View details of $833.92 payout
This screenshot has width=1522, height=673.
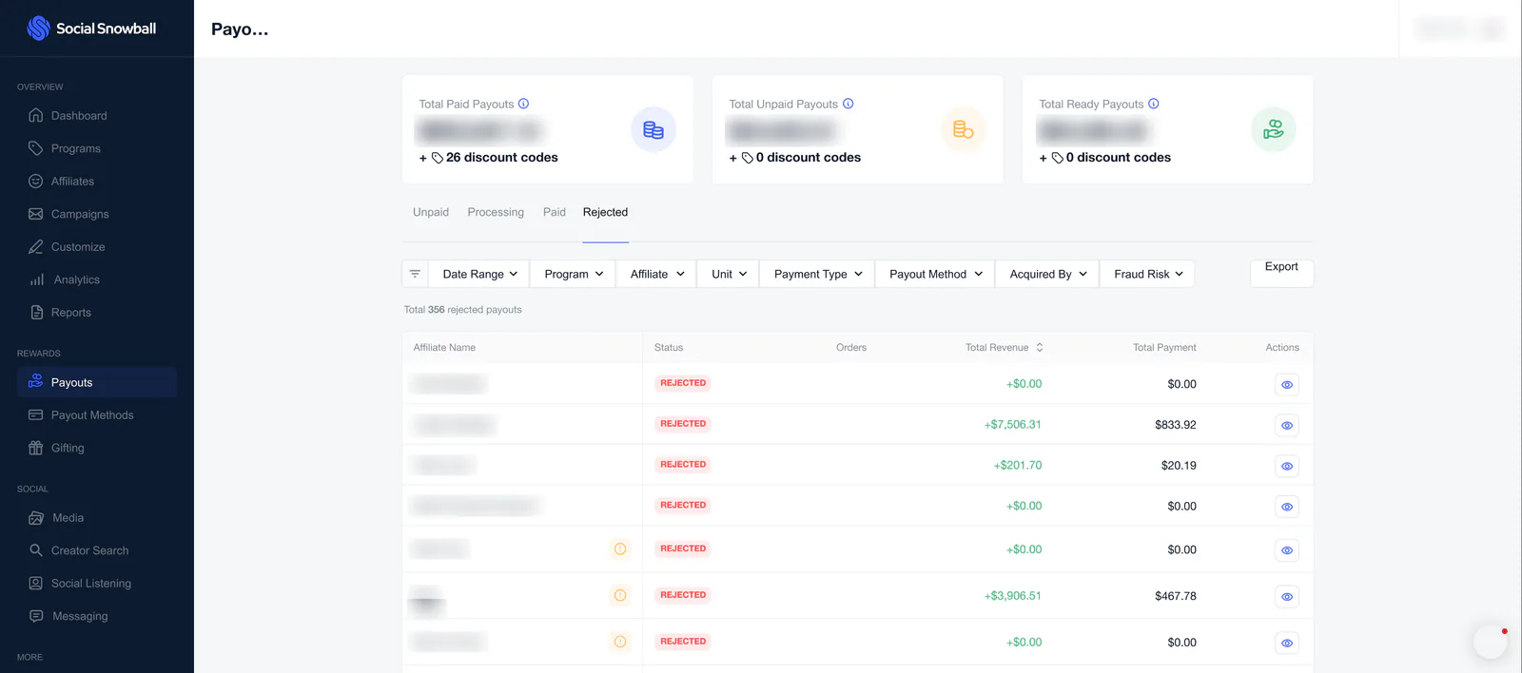1287,426
